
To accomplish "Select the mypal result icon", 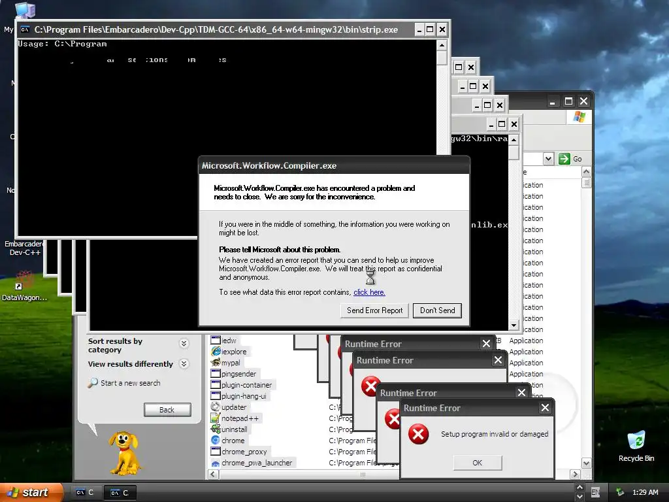I will 216,362.
